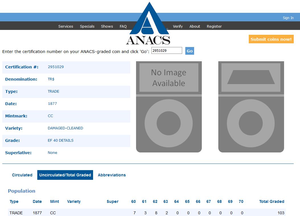Click the Certification # label
This screenshot has height=216, width=300.
[22, 67]
